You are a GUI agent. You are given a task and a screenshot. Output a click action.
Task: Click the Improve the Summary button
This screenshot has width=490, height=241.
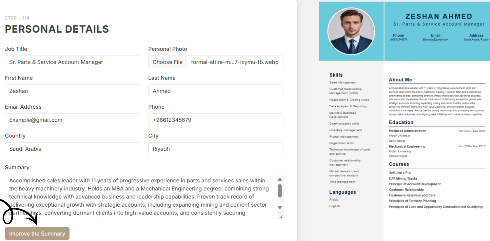[37, 233]
